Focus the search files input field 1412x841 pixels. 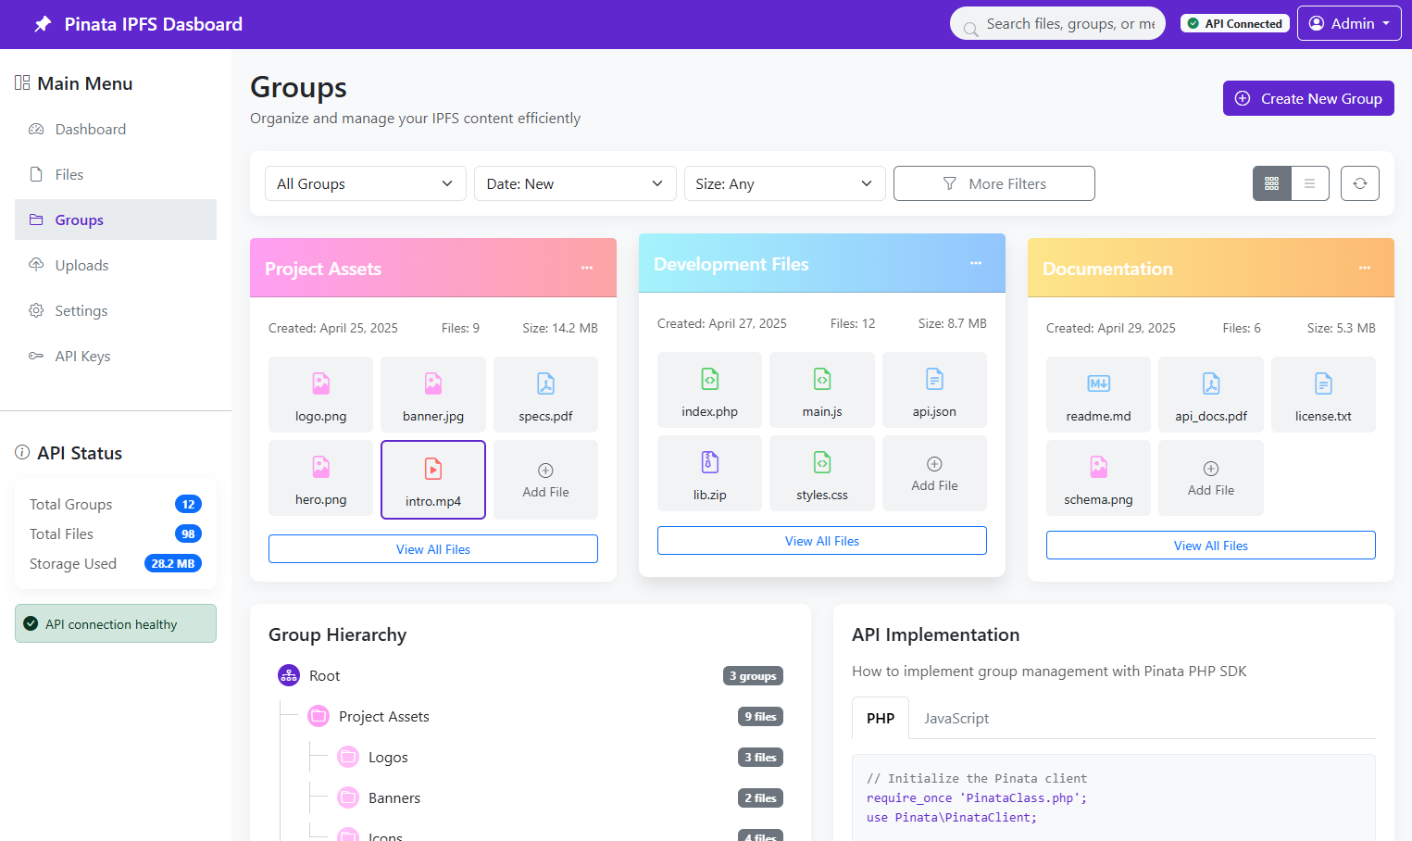(1057, 24)
